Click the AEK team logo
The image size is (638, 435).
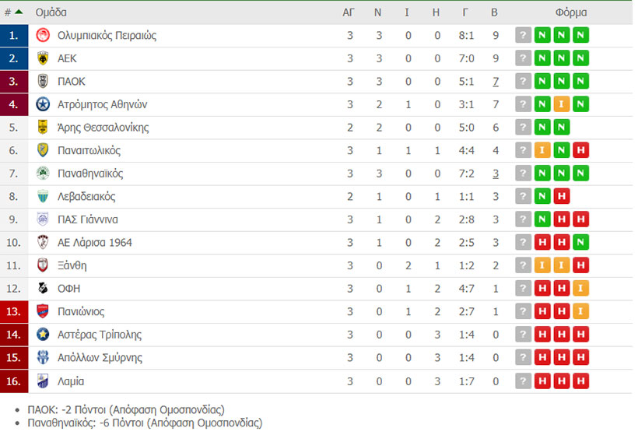coord(43,58)
